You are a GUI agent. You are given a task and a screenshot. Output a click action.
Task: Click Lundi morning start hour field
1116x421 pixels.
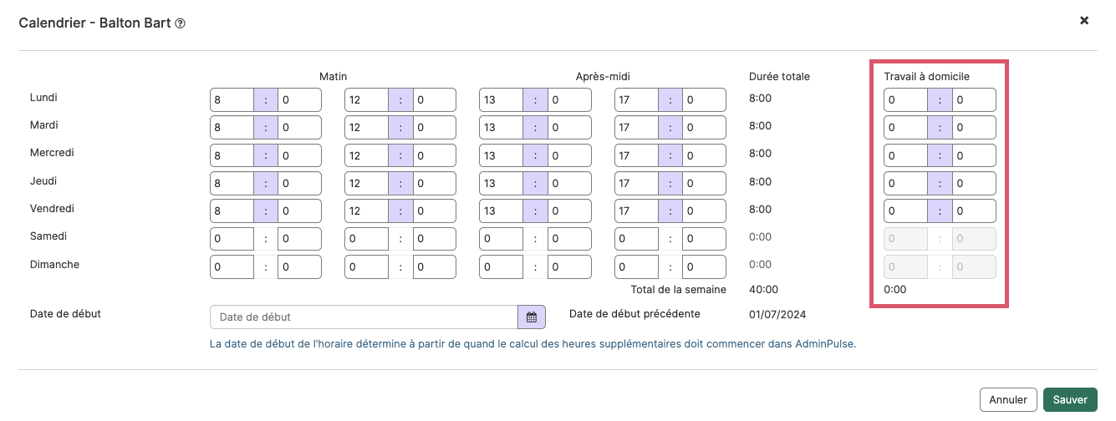[x=232, y=100]
